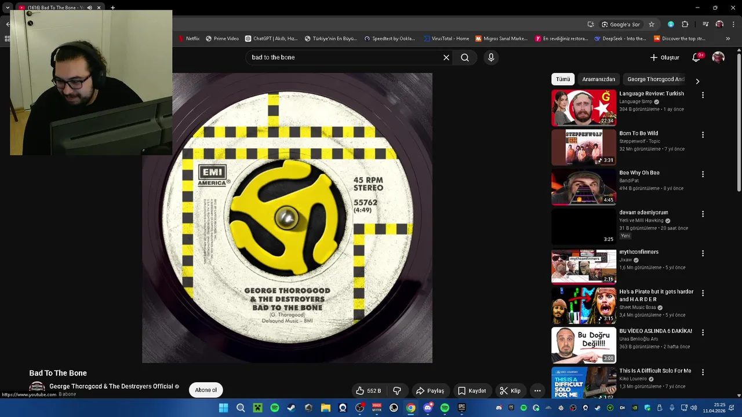Click the Klip button

coord(510,390)
